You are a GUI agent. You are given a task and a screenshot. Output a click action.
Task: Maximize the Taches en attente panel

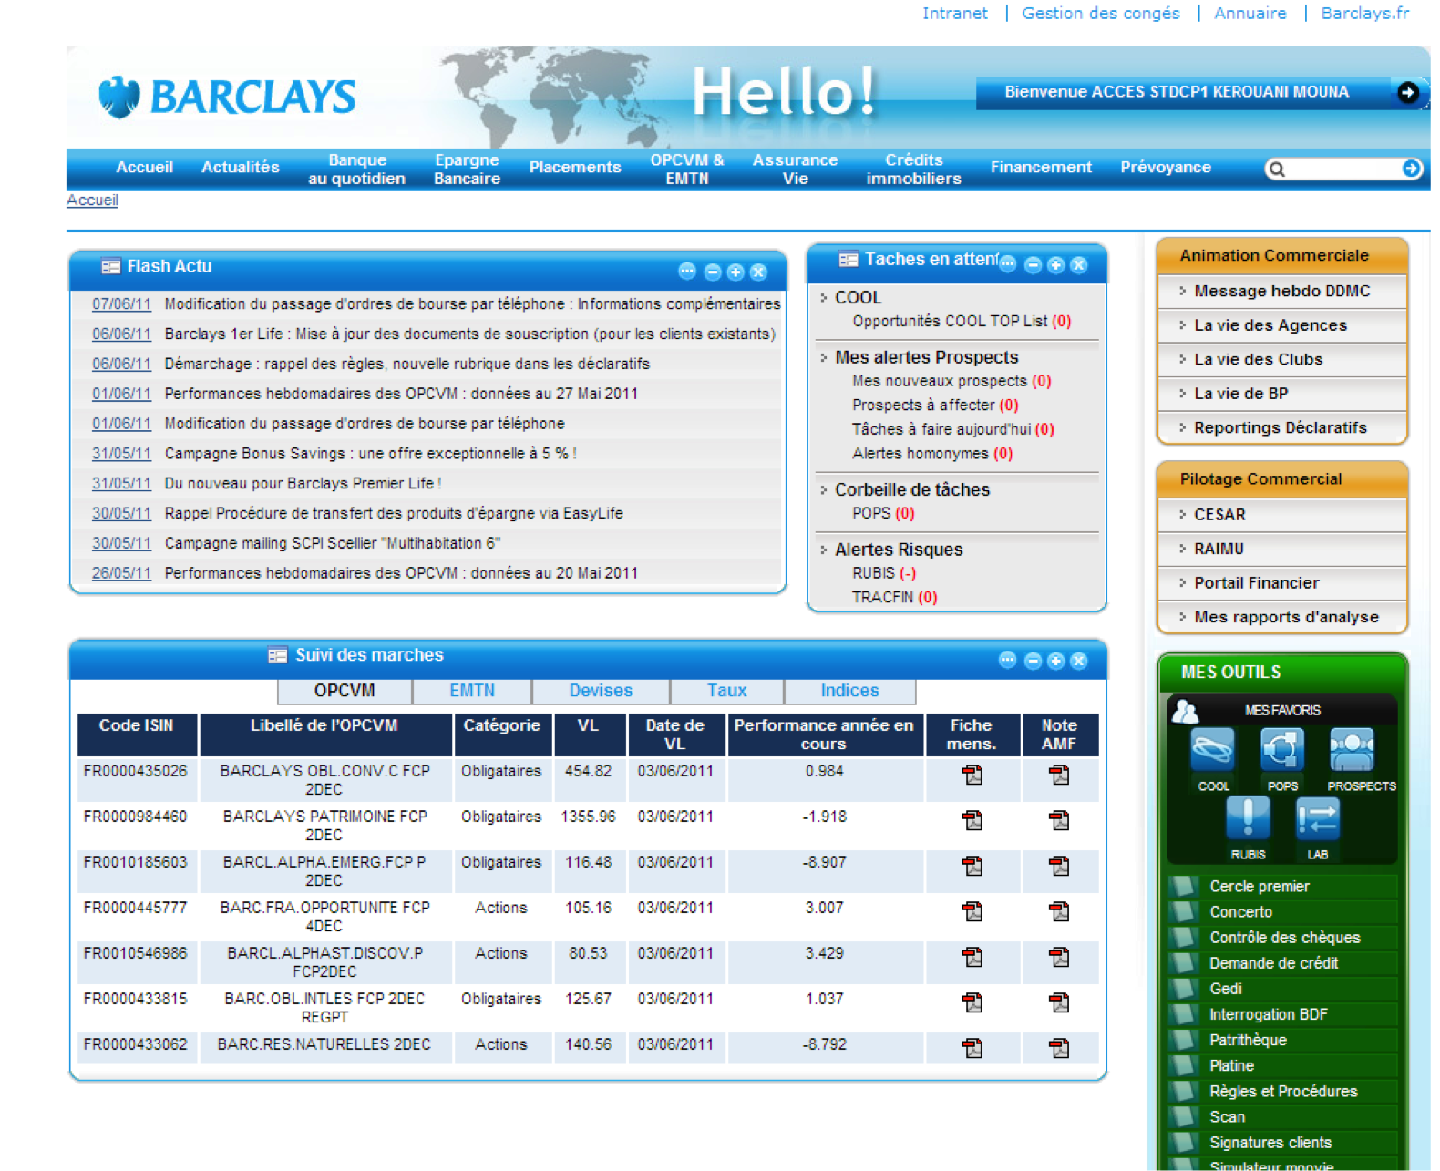coord(1055,265)
